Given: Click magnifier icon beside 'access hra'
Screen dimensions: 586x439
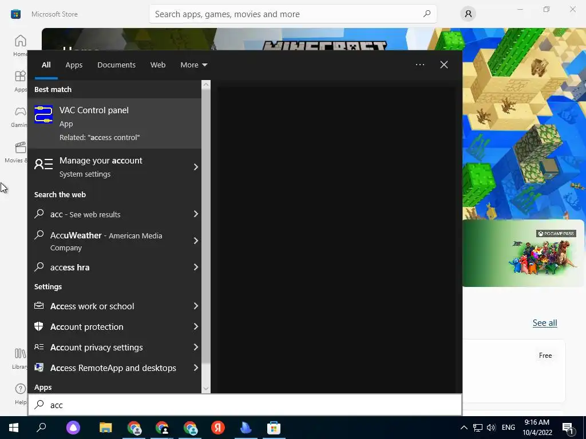Looking at the screenshot, I should pos(39,267).
